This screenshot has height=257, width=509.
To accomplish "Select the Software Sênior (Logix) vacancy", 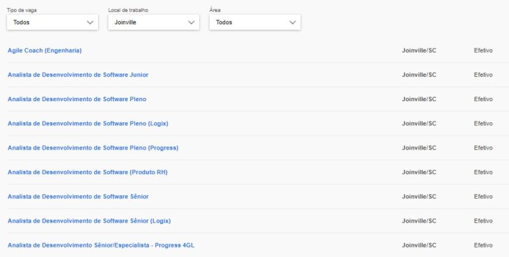I will pos(89,221).
